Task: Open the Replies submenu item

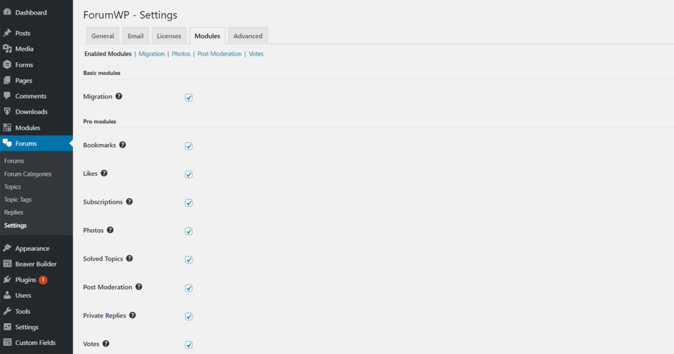Action: 14,213
